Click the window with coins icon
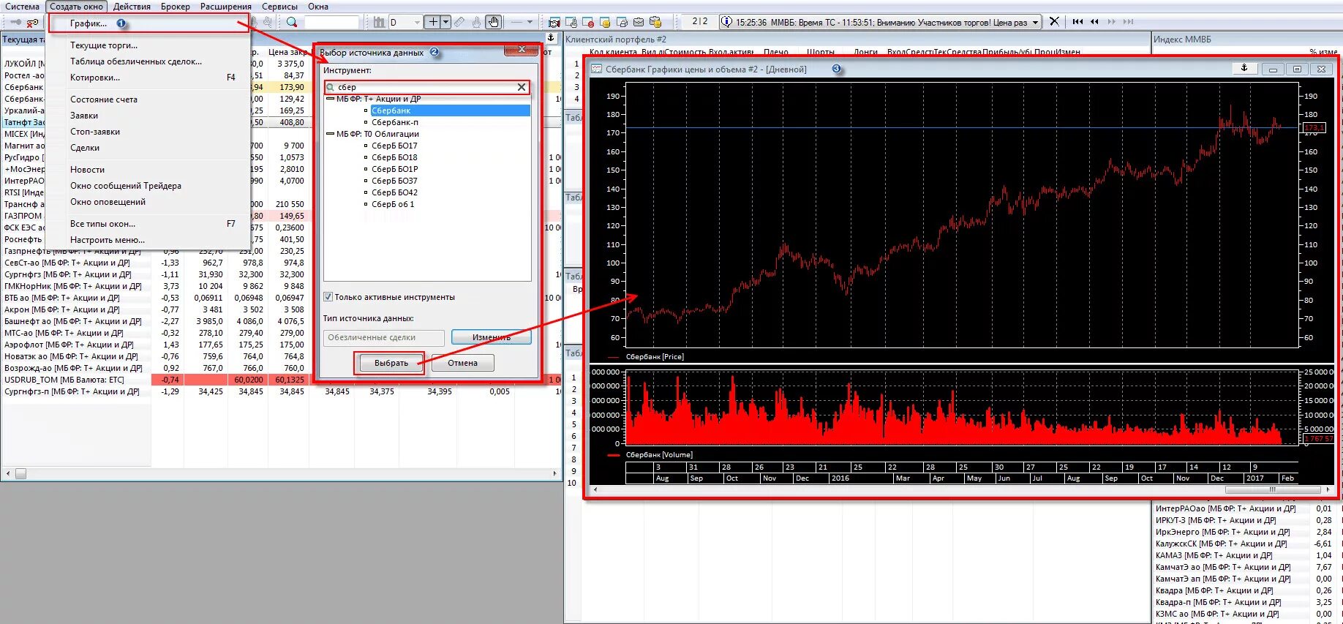Screen dimensions: 1343x624 tap(605, 22)
